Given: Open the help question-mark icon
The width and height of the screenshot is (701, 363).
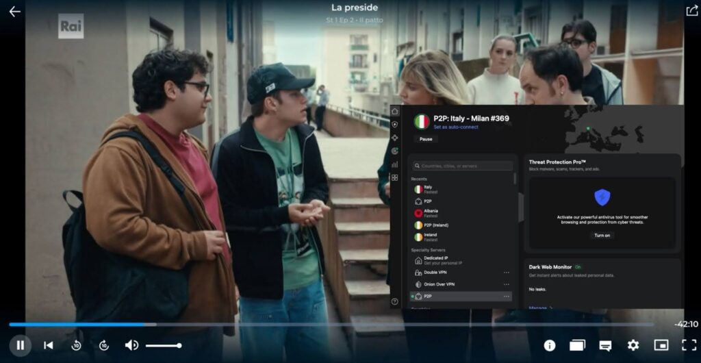Looking at the screenshot, I should click(395, 302).
